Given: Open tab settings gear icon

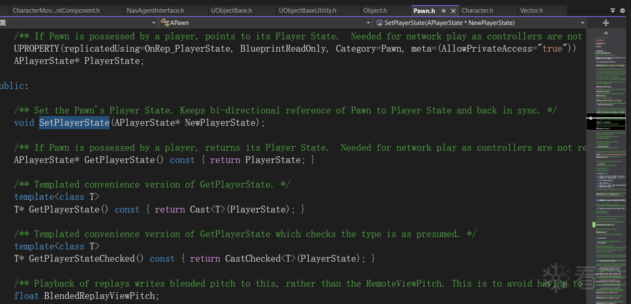Looking at the screenshot, I should point(623,11).
